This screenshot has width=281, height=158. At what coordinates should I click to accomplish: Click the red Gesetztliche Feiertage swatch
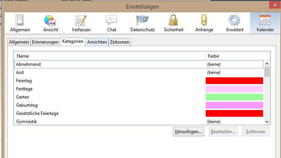point(234,113)
